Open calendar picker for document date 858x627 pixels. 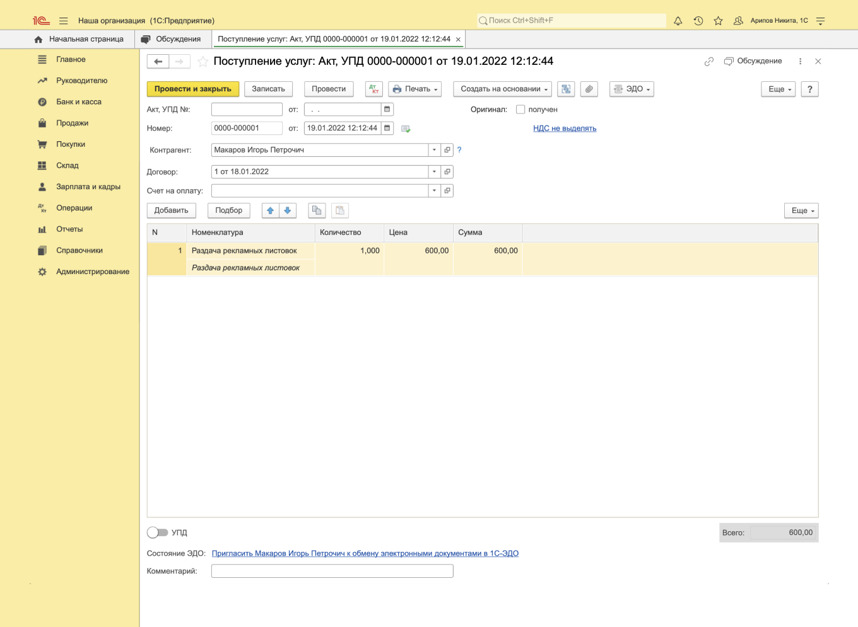387,128
